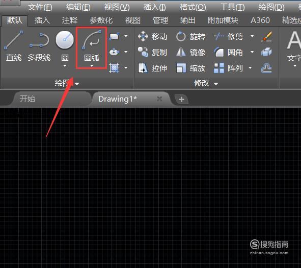Switch to the Insert (插入) ribbon tab
This screenshot has height=268, width=301.
[x=42, y=20]
